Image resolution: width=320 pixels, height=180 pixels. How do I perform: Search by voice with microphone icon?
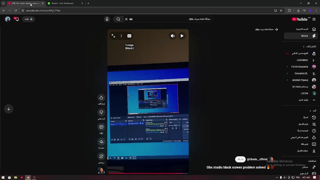tap(107, 19)
